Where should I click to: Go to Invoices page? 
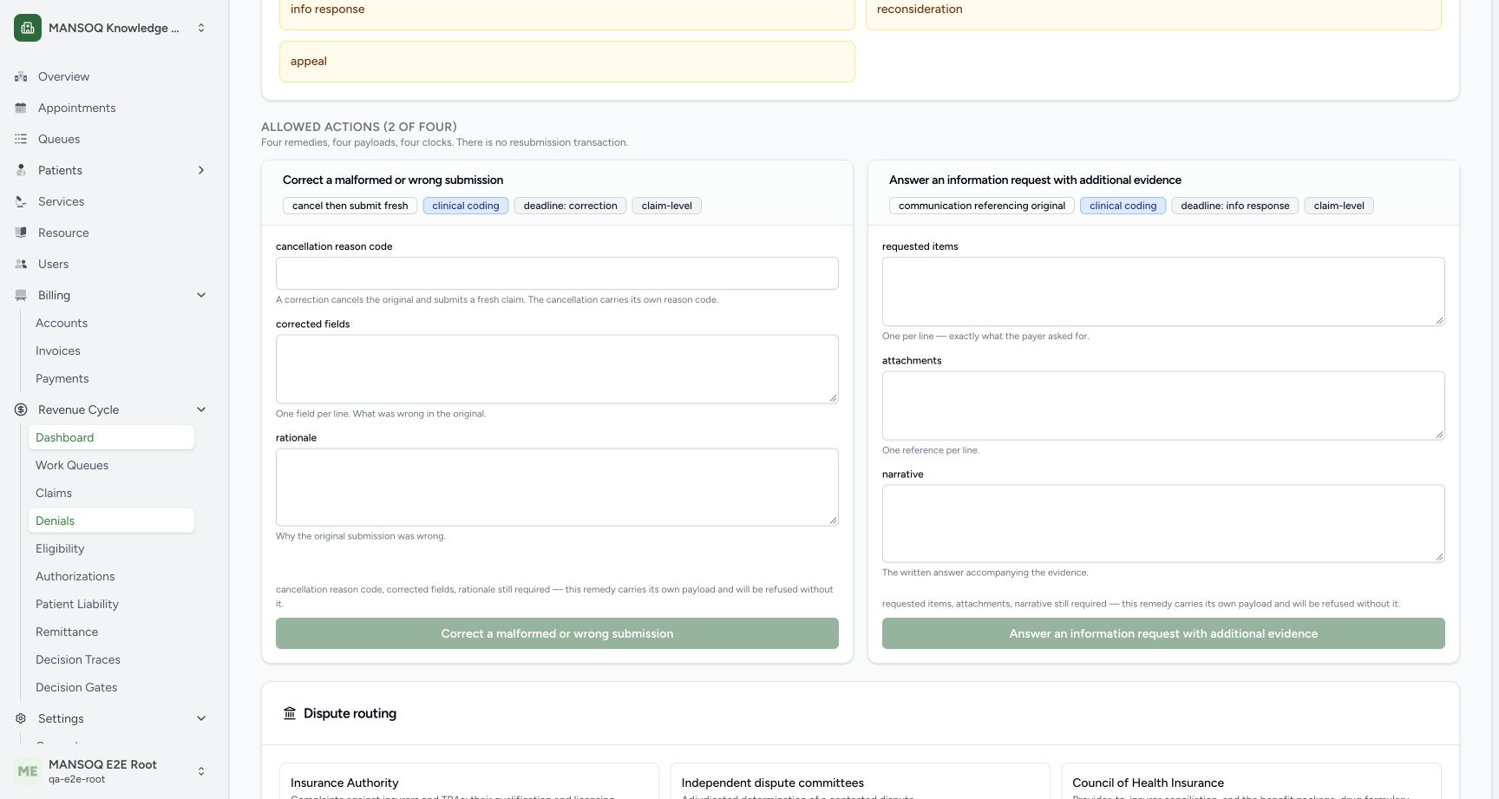coord(111,350)
